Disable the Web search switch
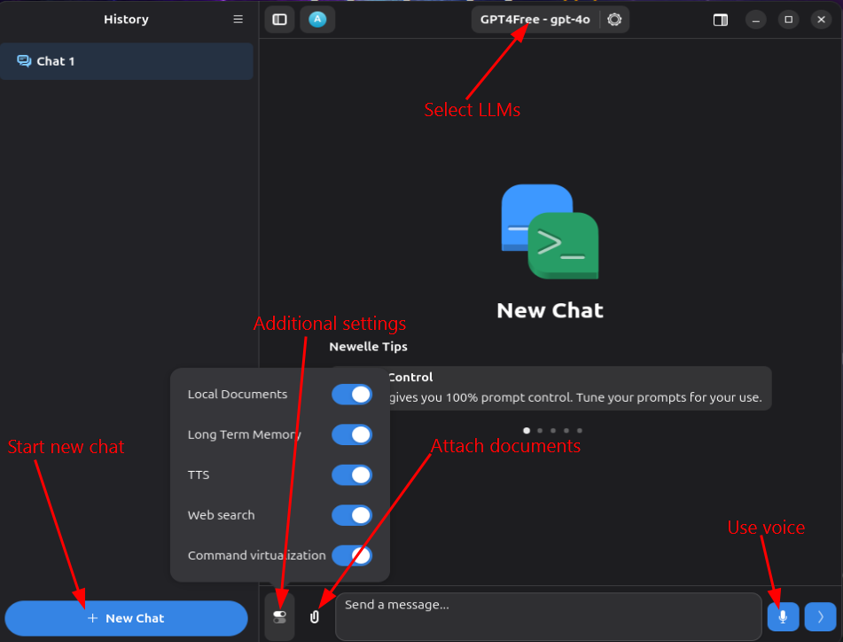Screen dimensions: 843x642 (352, 515)
